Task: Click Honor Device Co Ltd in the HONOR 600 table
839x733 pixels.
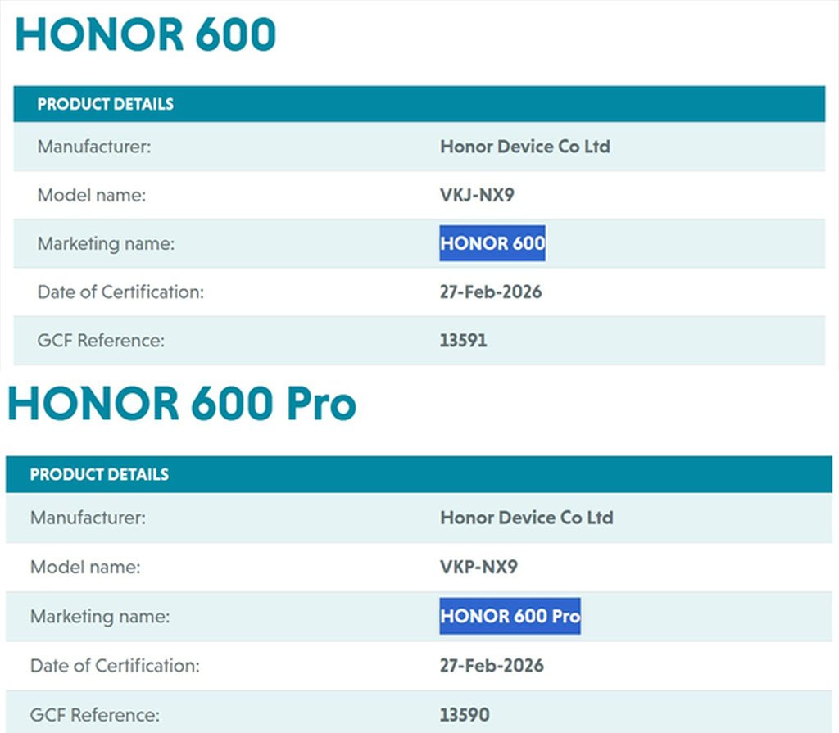Action: (x=524, y=147)
